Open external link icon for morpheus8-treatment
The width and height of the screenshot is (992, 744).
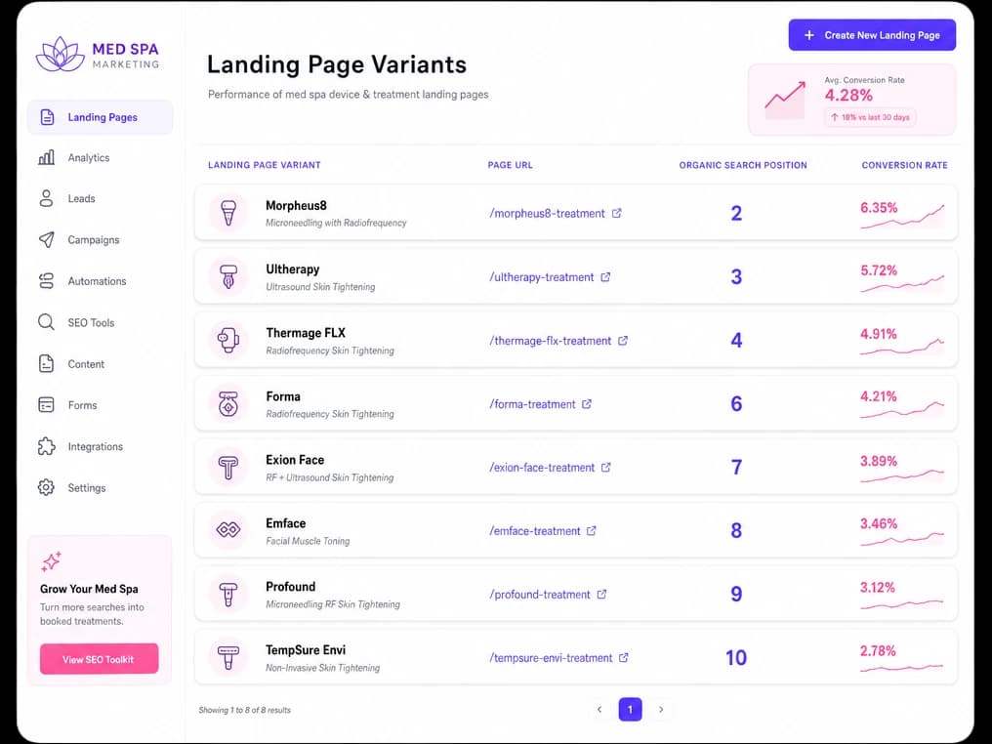click(x=617, y=213)
